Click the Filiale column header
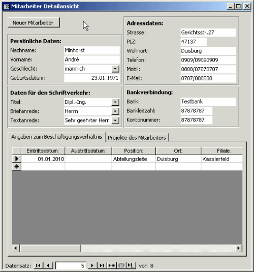 [x=222, y=151]
